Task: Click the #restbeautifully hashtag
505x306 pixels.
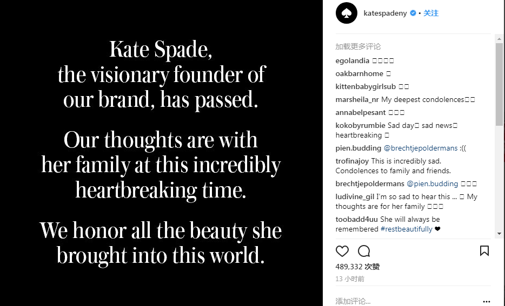Action: (406, 229)
